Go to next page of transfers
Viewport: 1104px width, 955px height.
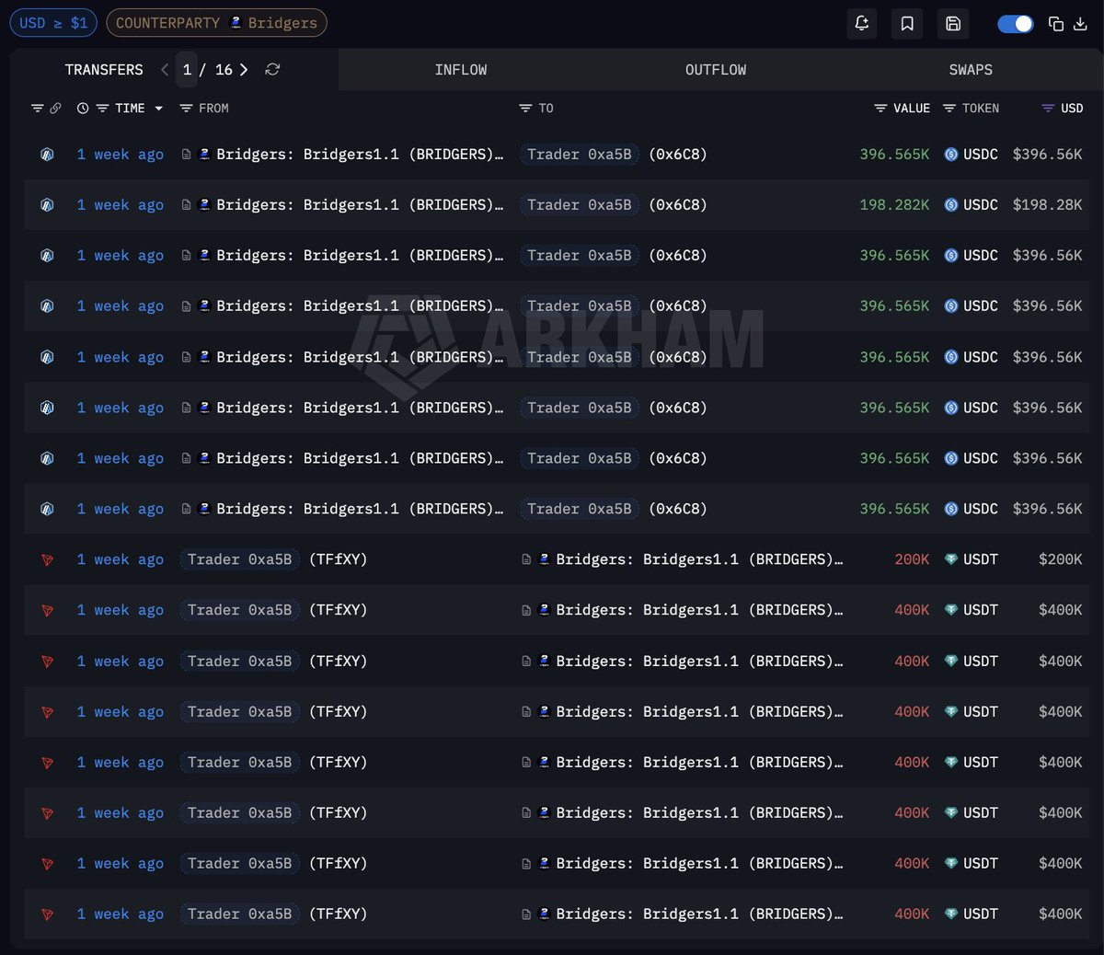[x=244, y=70]
